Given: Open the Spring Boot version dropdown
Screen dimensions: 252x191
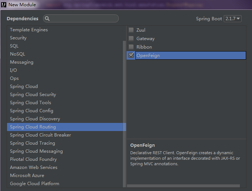Looking at the screenshot, I should (233, 19).
